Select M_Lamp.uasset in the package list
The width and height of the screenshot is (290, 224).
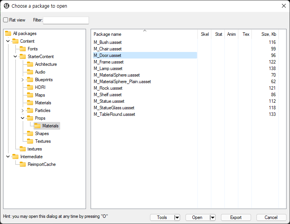pos(108,69)
